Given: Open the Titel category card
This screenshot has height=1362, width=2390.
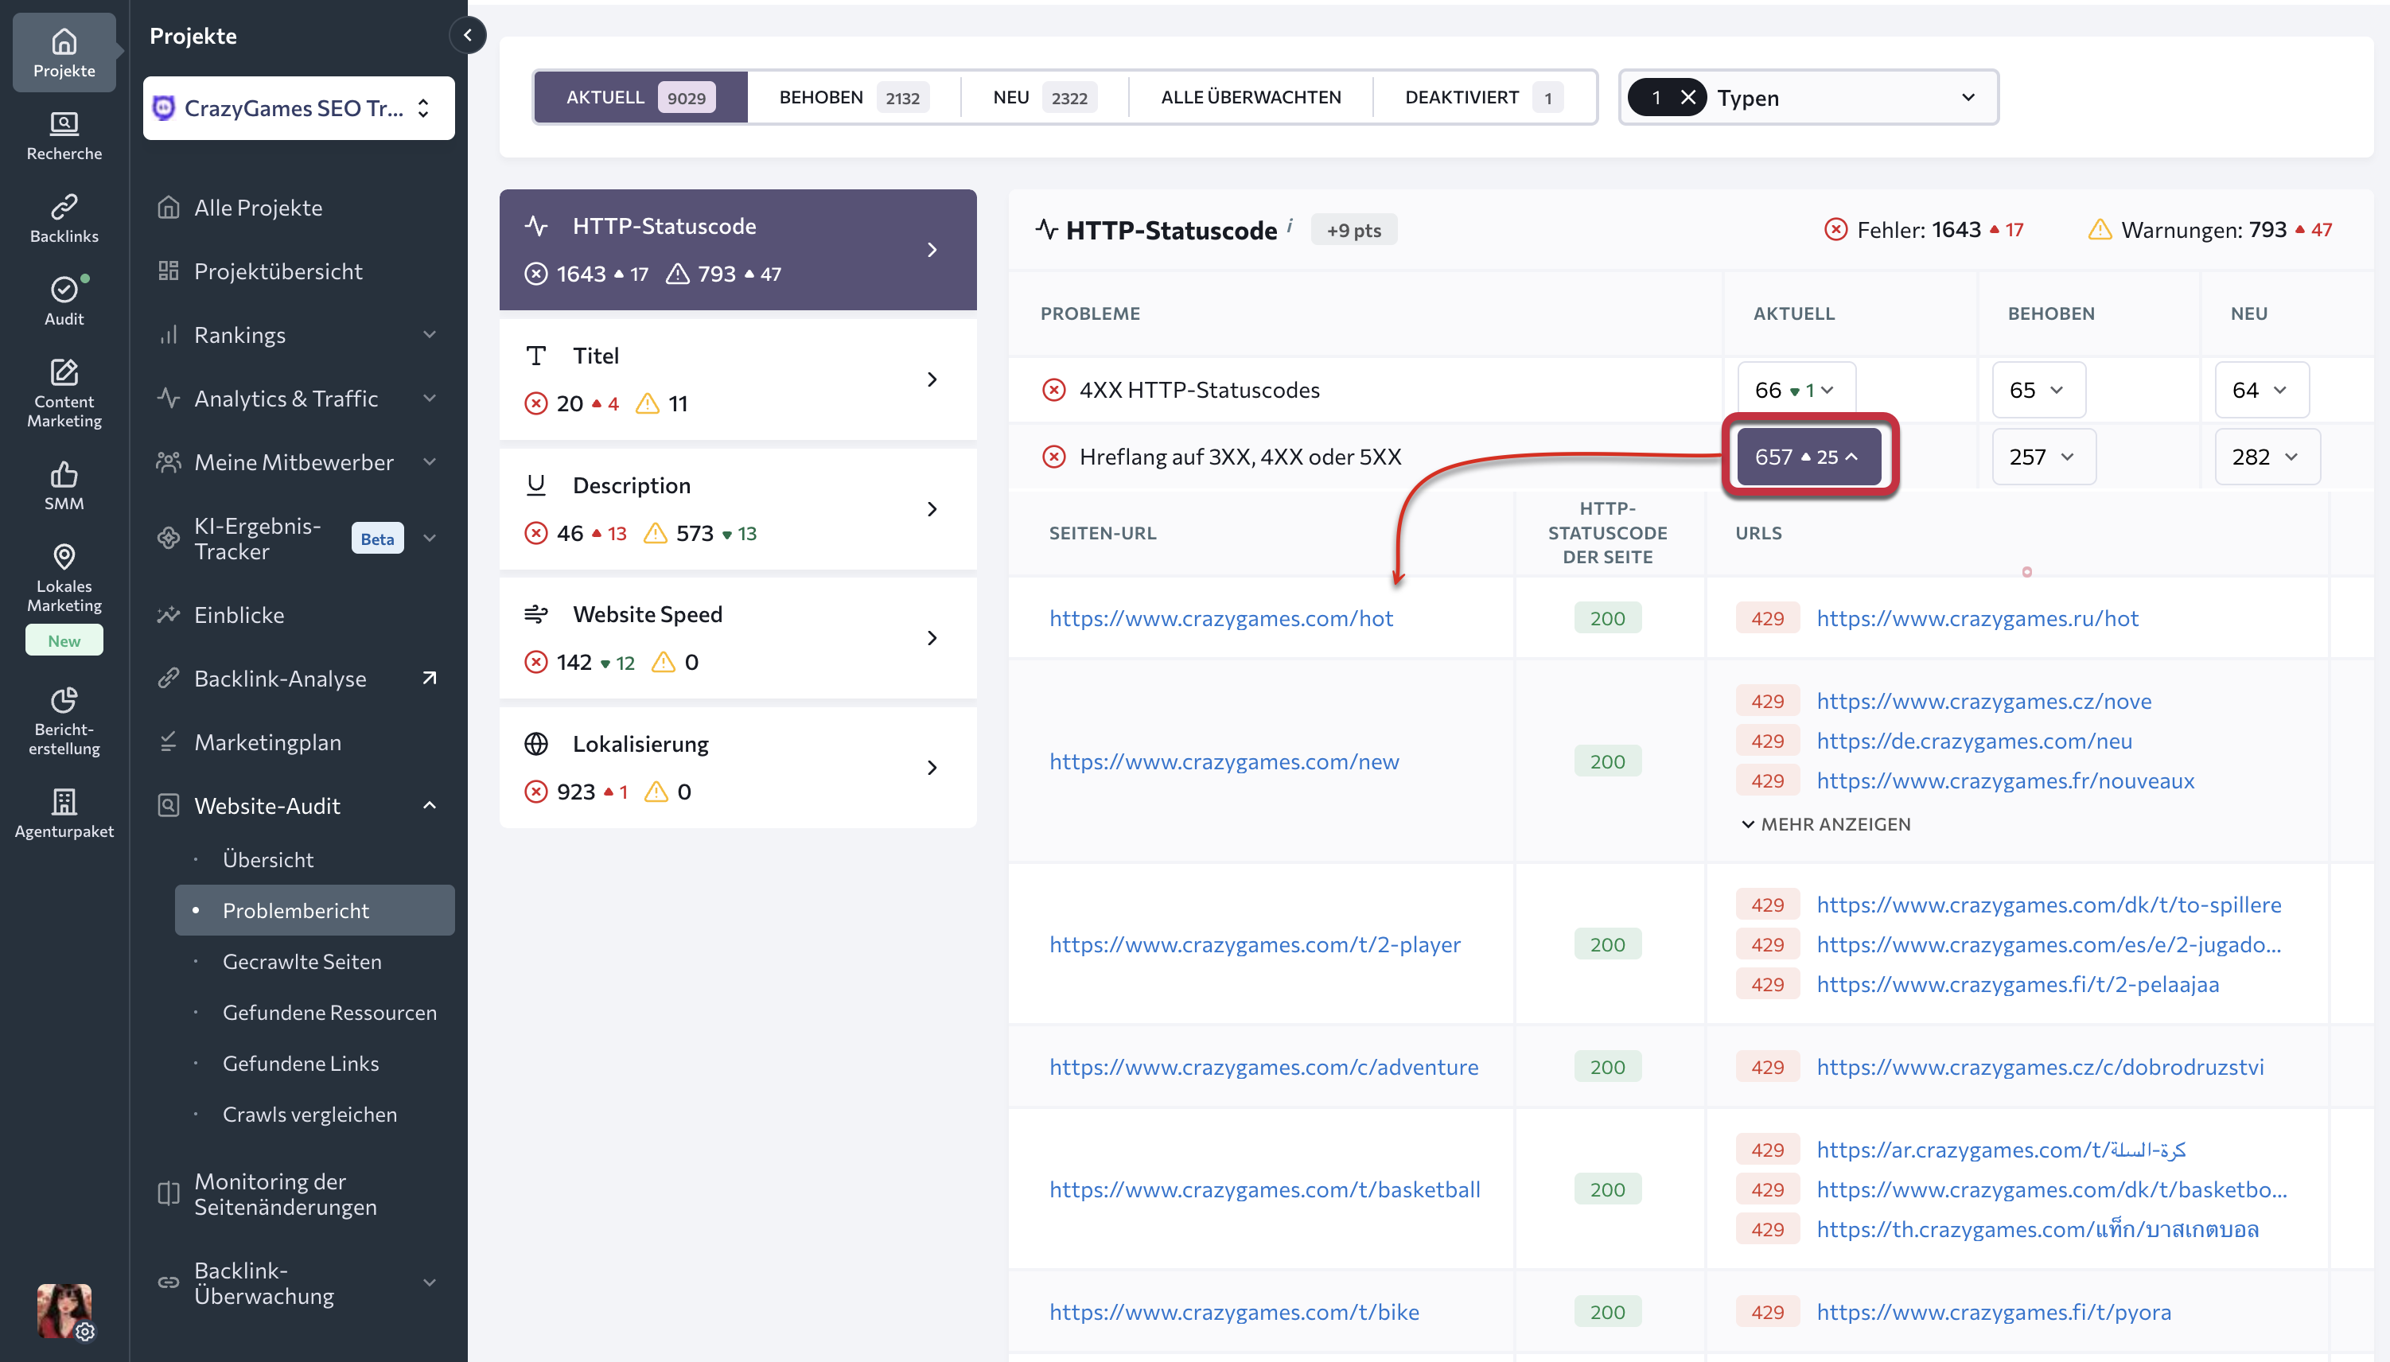Looking at the screenshot, I should pos(737,379).
